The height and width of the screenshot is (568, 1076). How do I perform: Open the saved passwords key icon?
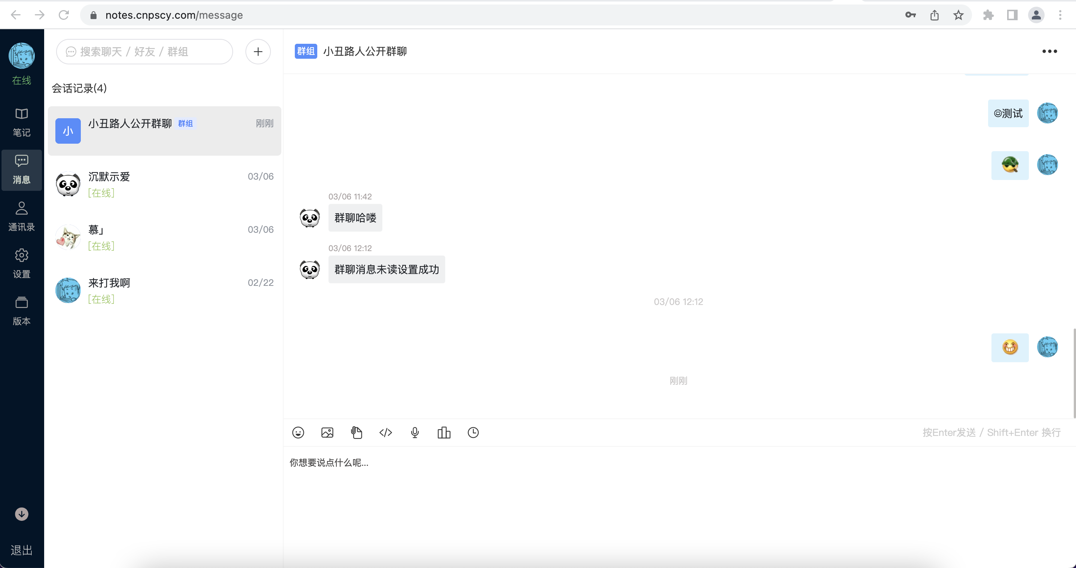point(910,15)
